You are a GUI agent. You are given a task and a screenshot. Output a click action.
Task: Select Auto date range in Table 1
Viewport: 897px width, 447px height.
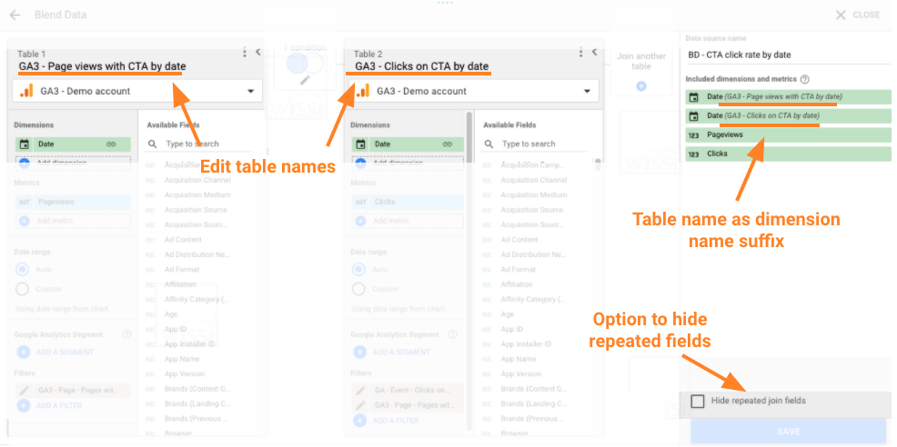pyautogui.click(x=23, y=269)
